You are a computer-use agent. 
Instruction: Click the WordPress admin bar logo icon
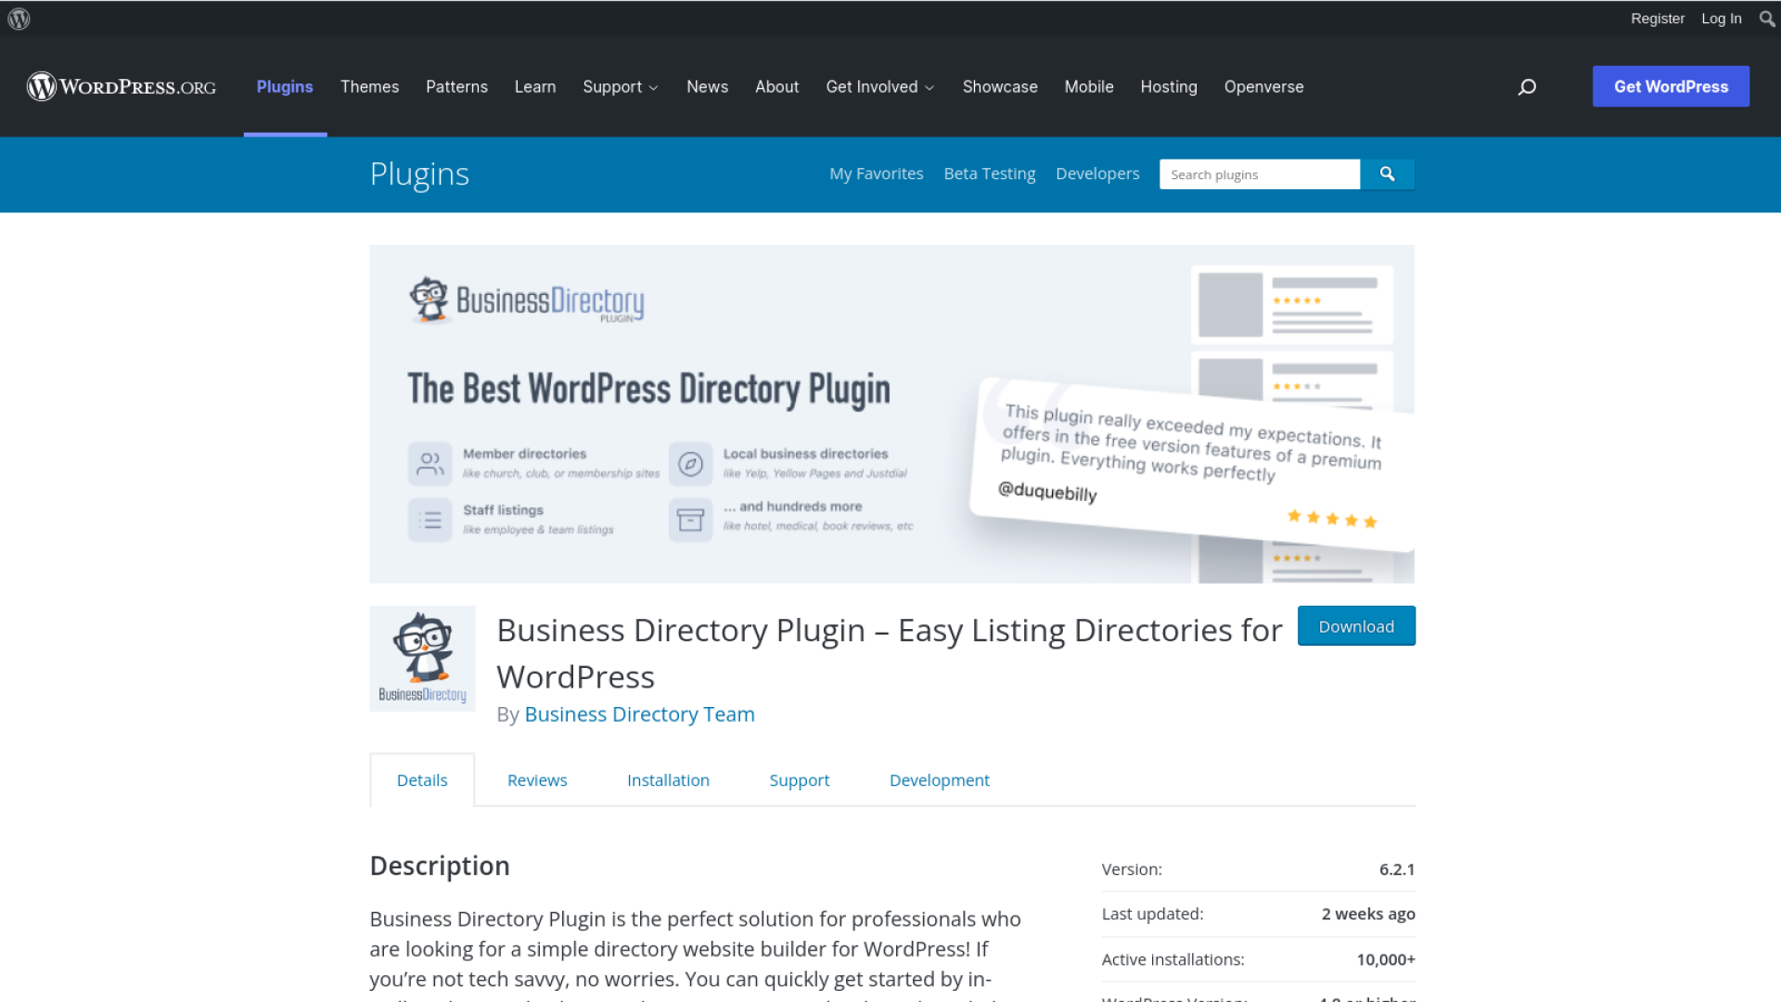click(19, 19)
